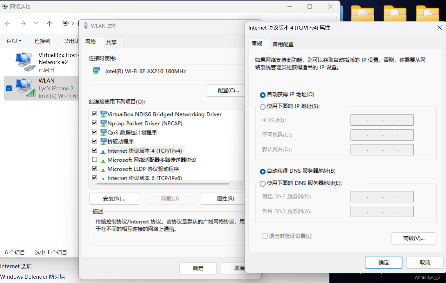The image size is (446, 283).
Task: Click the 首选 DNS 服务器(P) input field
Action: (382, 197)
